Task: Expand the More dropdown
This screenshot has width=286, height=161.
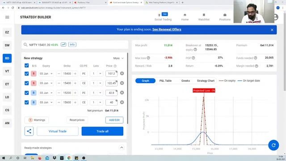Action: pyautogui.click(x=118, y=58)
